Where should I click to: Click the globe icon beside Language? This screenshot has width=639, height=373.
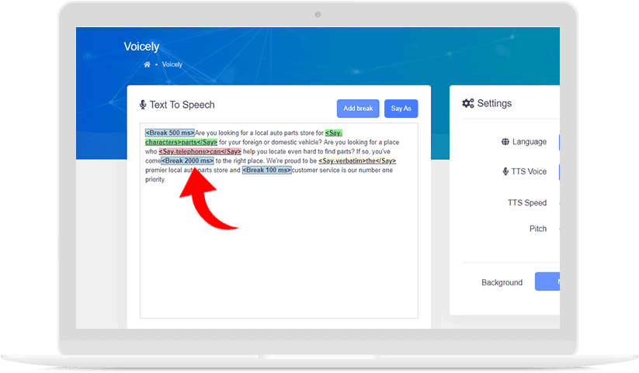coord(505,142)
